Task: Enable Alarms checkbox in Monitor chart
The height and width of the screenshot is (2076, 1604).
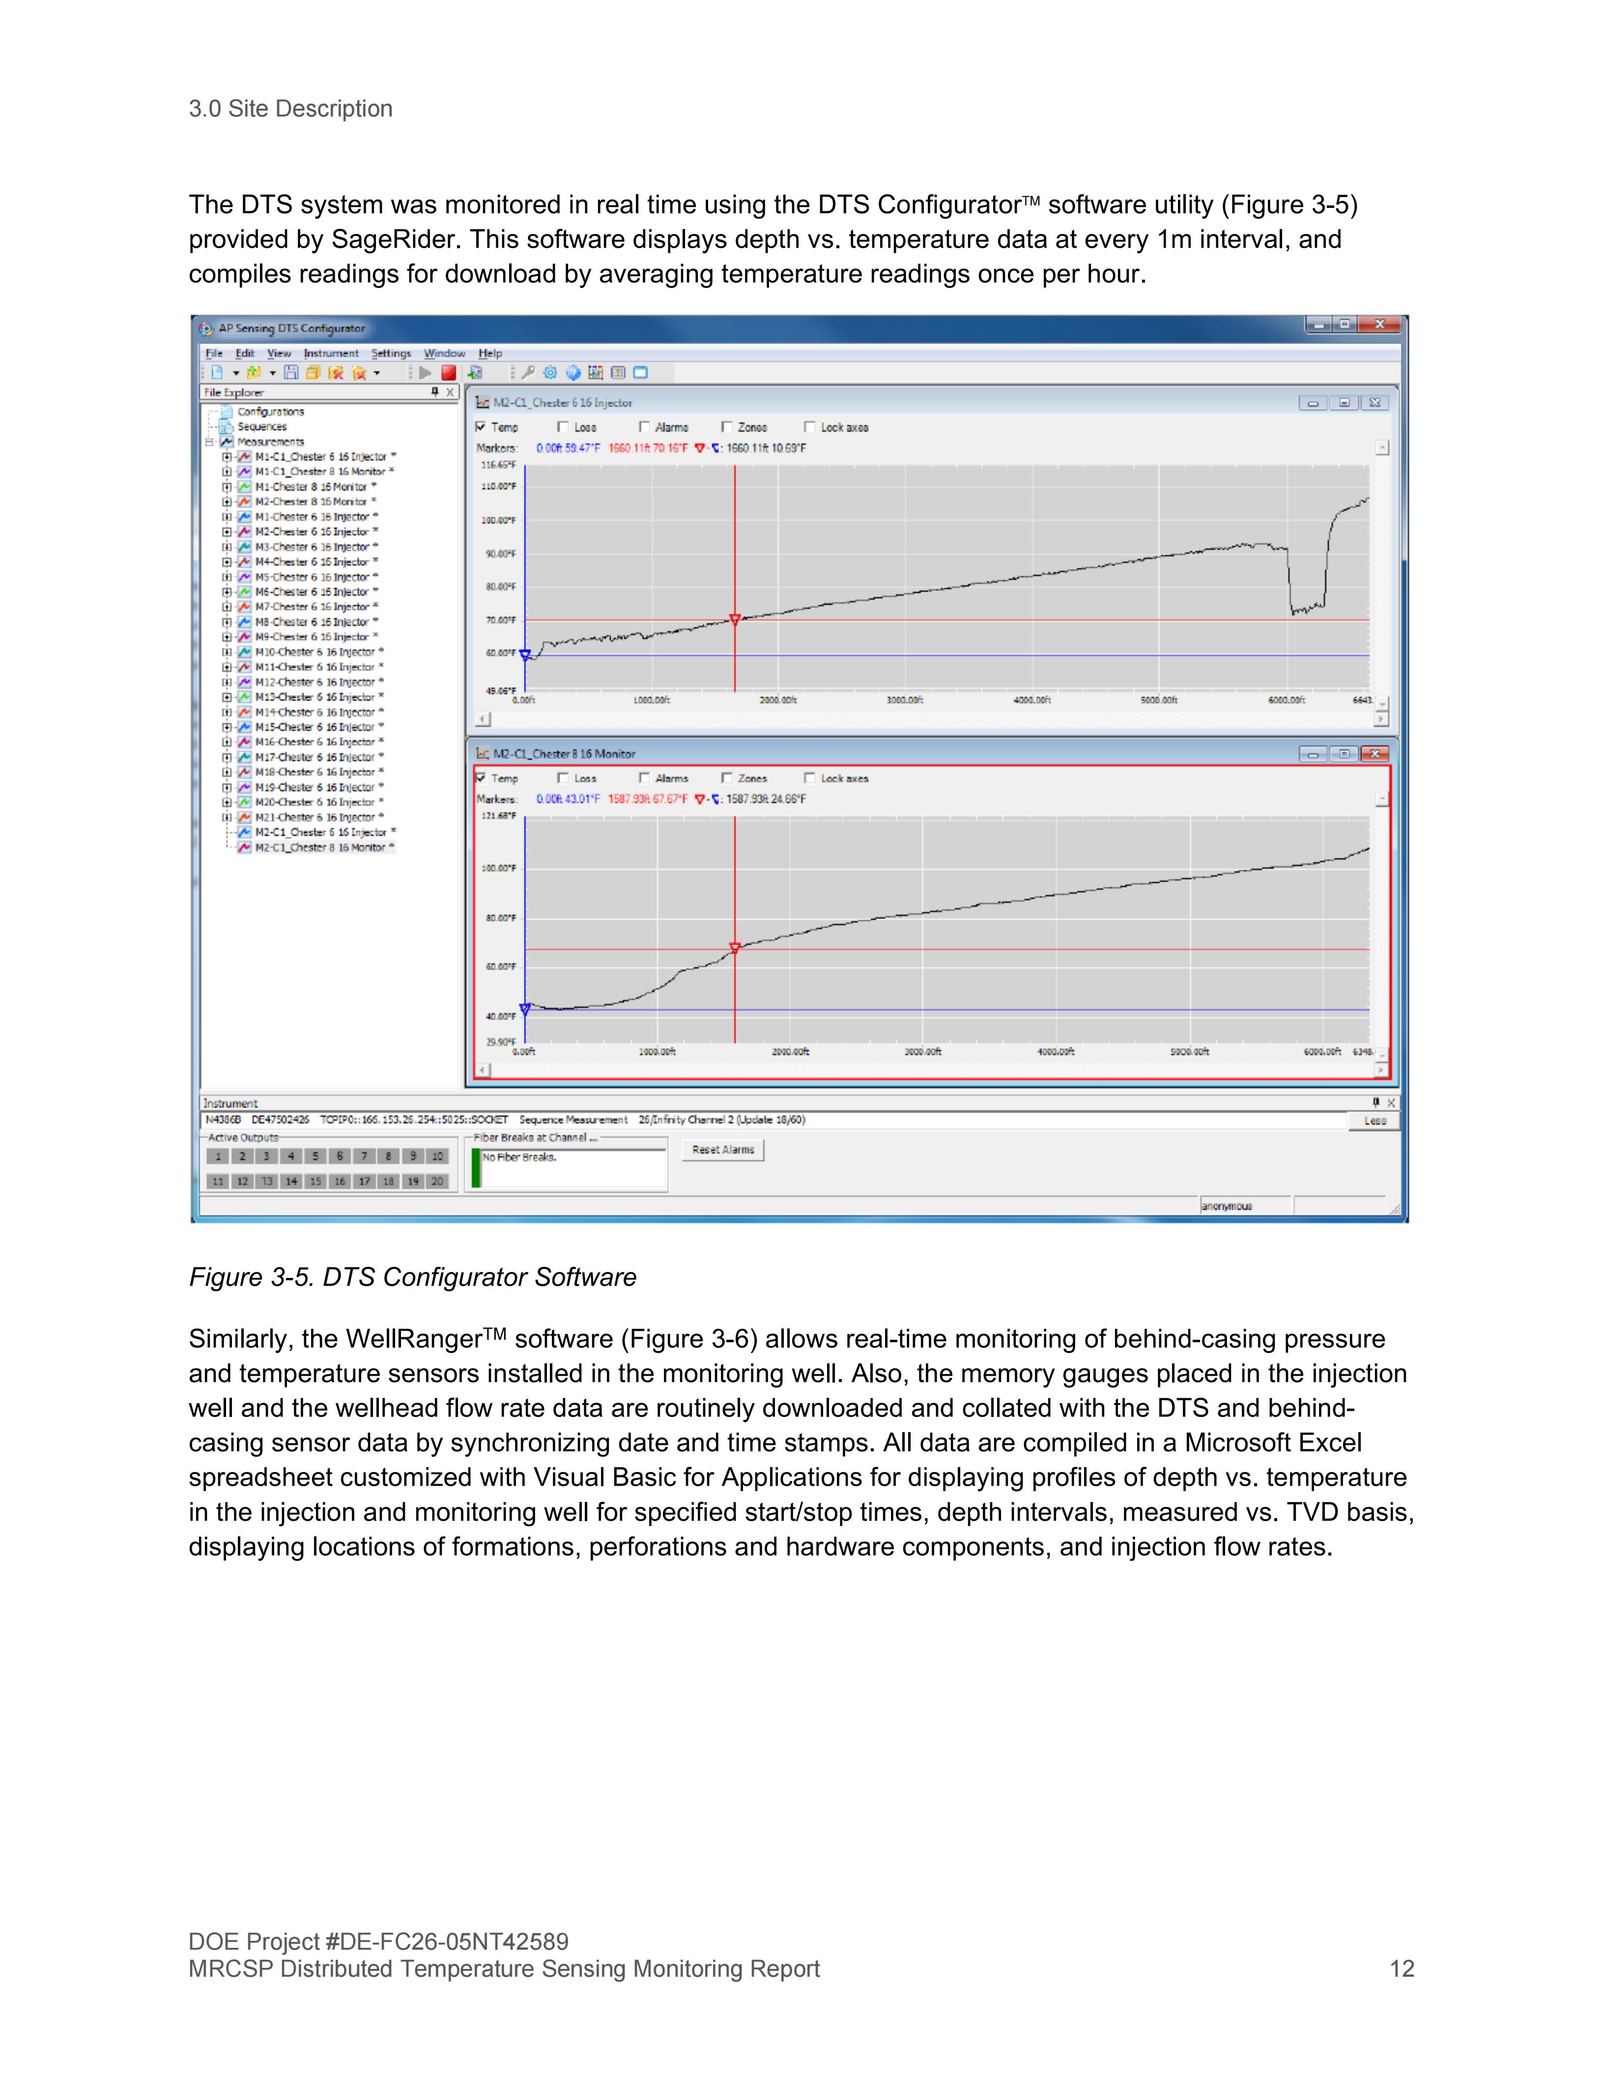Action: pyautogui.click(x=645, y=778)
